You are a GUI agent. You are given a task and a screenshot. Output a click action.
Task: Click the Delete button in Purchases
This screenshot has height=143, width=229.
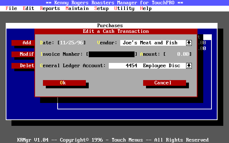23,66
